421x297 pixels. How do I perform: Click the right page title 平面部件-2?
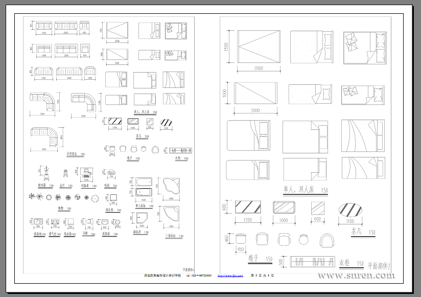379,266
